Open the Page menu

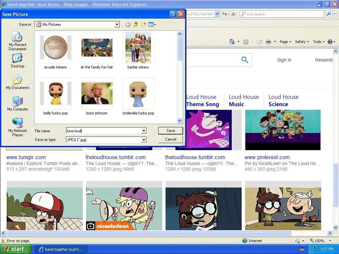[x=285, y=42]
